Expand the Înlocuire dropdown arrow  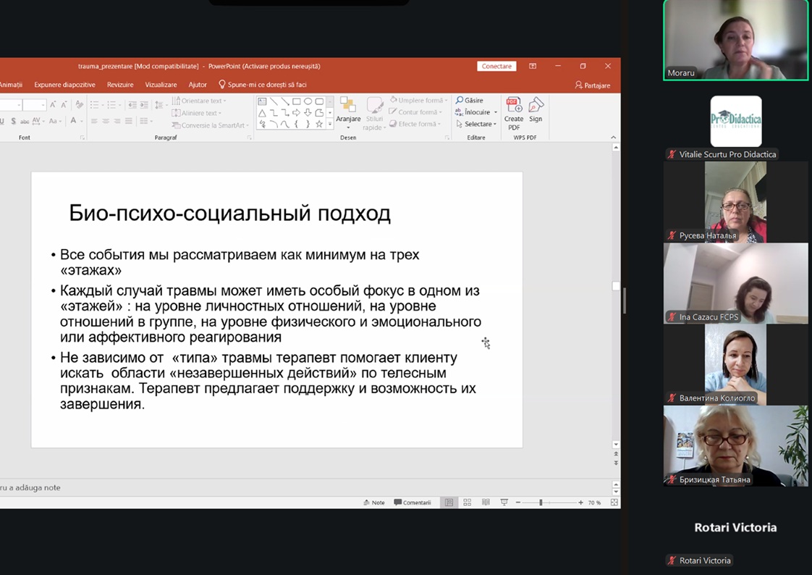[x=495, y=113]
